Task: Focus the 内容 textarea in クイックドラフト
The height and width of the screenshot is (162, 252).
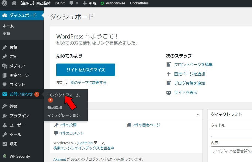Action: point(231,154)
